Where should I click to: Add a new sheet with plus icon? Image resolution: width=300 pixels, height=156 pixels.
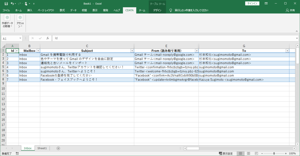tap(58, 148)
